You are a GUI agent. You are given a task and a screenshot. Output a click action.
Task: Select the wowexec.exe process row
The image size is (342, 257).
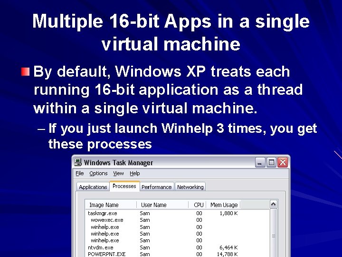click(178, 220)
